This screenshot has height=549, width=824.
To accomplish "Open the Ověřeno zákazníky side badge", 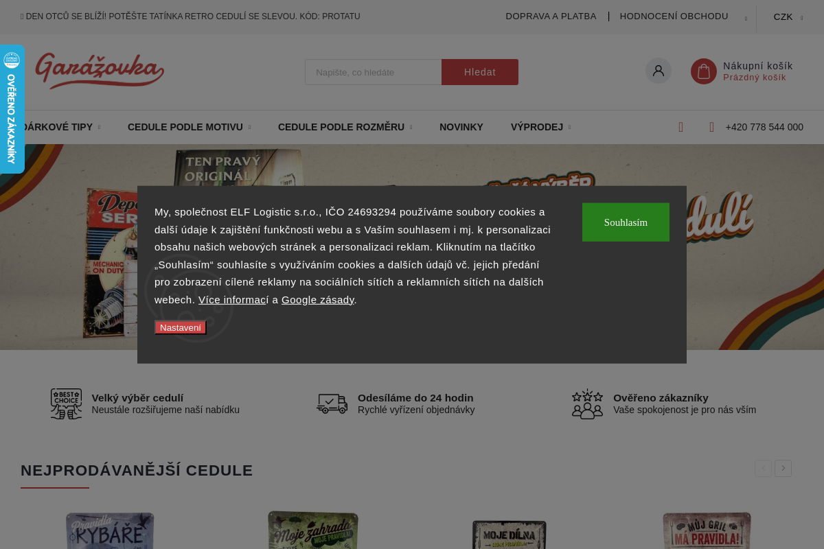I will [12, 109].
